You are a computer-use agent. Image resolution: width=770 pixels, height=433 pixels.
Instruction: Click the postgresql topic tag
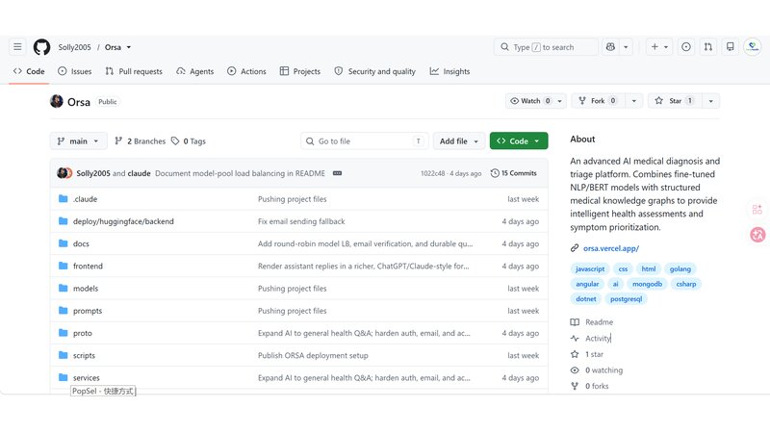point(627,299)
